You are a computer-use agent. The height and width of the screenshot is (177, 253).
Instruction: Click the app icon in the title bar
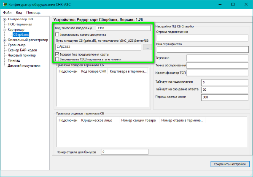pyautogui.click(x=5, y=4)
